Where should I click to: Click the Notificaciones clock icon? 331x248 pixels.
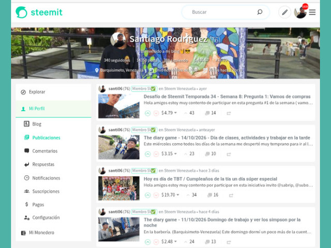tap(26, 178)
